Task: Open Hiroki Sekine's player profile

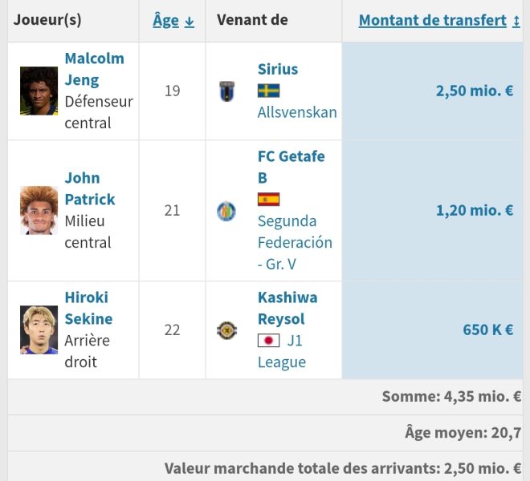Action: [88, 308]
